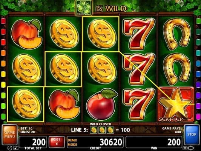Click the red apple symbol

click(101, 105)
